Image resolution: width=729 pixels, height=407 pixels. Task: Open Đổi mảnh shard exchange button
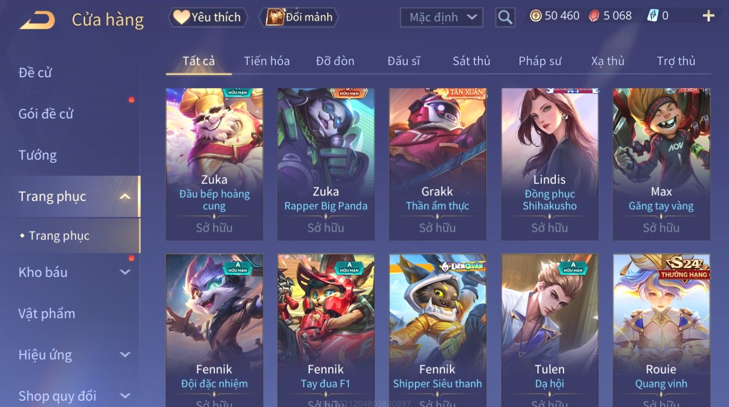(x=299, y=17)
